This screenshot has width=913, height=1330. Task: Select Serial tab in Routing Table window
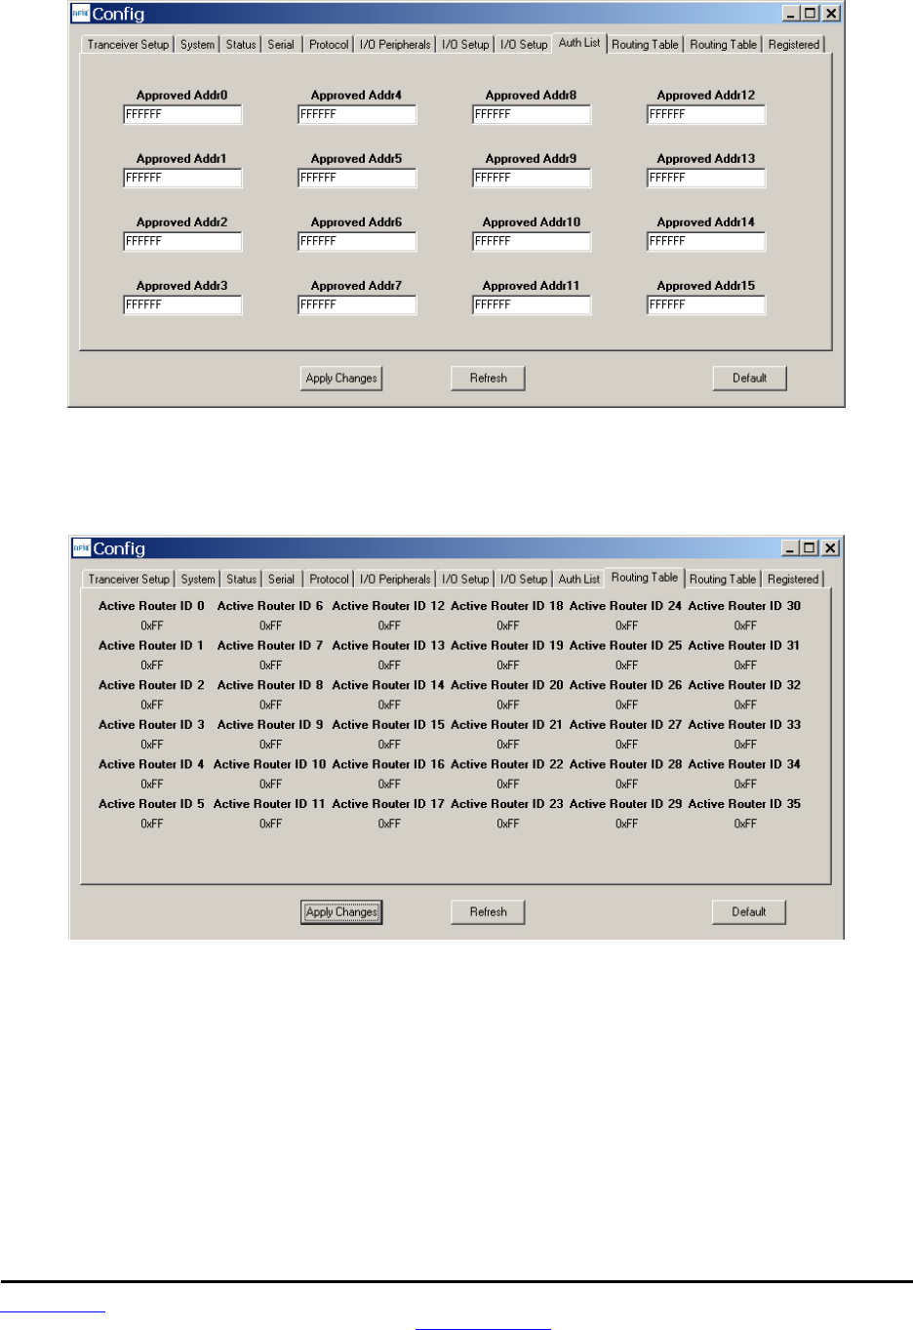(x=282, y=580)
